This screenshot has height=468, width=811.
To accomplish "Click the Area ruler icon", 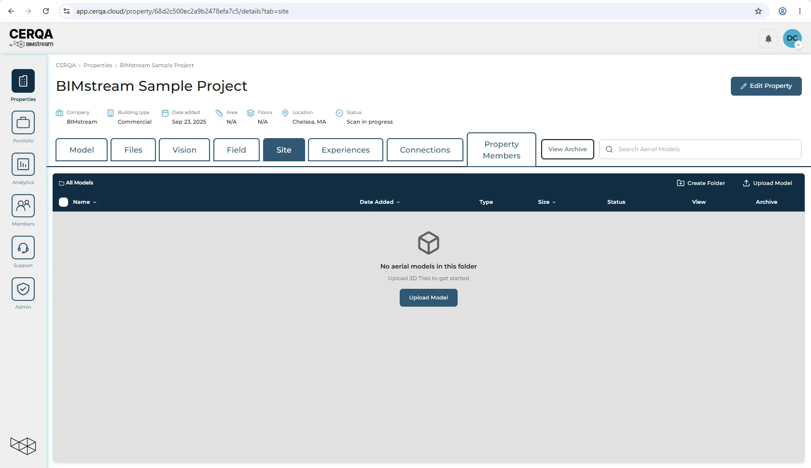I will (219, 113).
